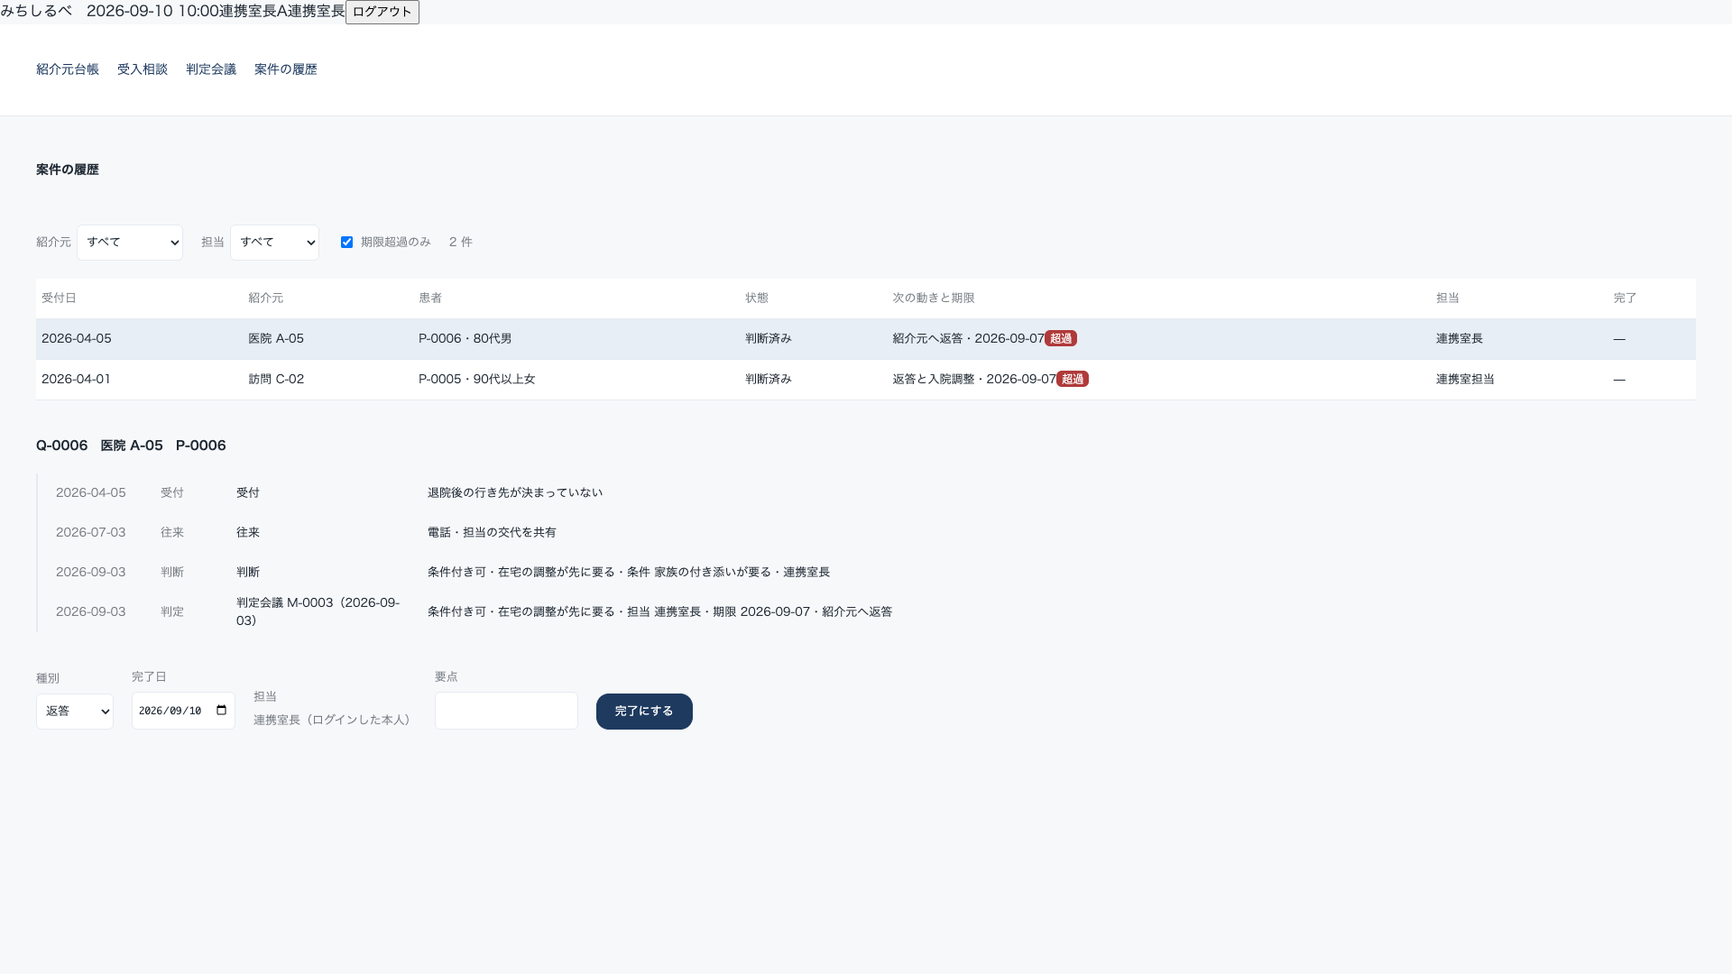
Task: Click the 超過 badge on 返答と入院調整 row
Action: (1073, 380)
